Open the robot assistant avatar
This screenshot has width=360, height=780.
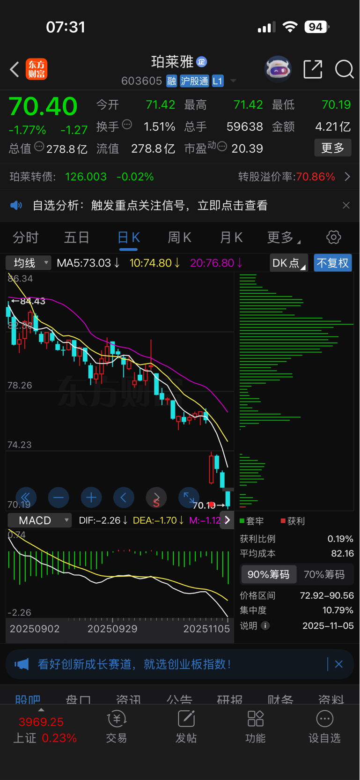[278, 69]
